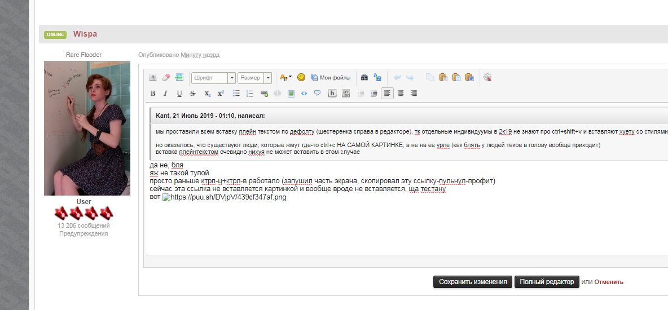Click the ONLINE status badge
The image size is (668, 310).
point(55,34)
